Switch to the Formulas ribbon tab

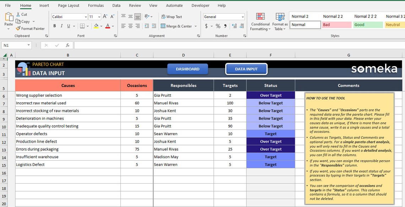point(96,5)
